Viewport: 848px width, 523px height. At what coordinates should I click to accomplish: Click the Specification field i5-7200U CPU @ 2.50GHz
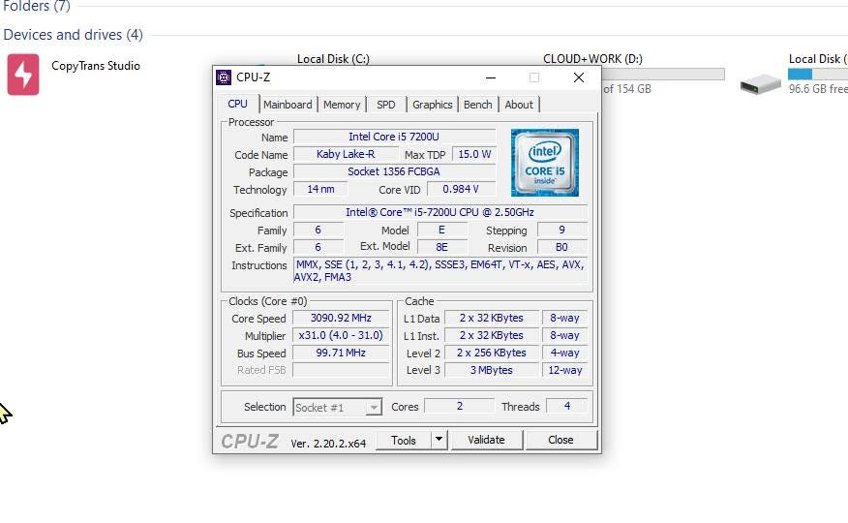tap(440, 212)
